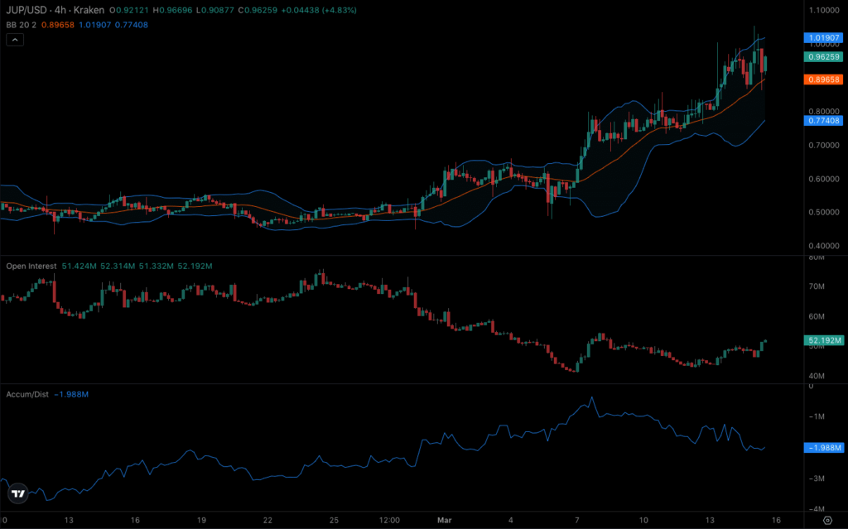Click the Mar label on time axis
Viewport: 848px width, 529px height.
coord(445,520)
